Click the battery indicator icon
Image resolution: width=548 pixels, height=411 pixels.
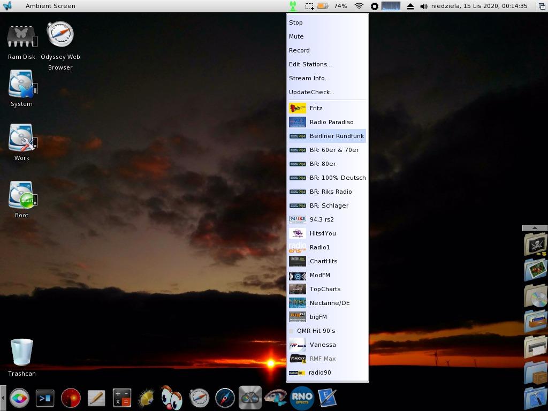tap(323, 6)
